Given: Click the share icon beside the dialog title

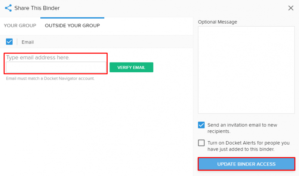Looking at the screenshot, I should 8,8.
